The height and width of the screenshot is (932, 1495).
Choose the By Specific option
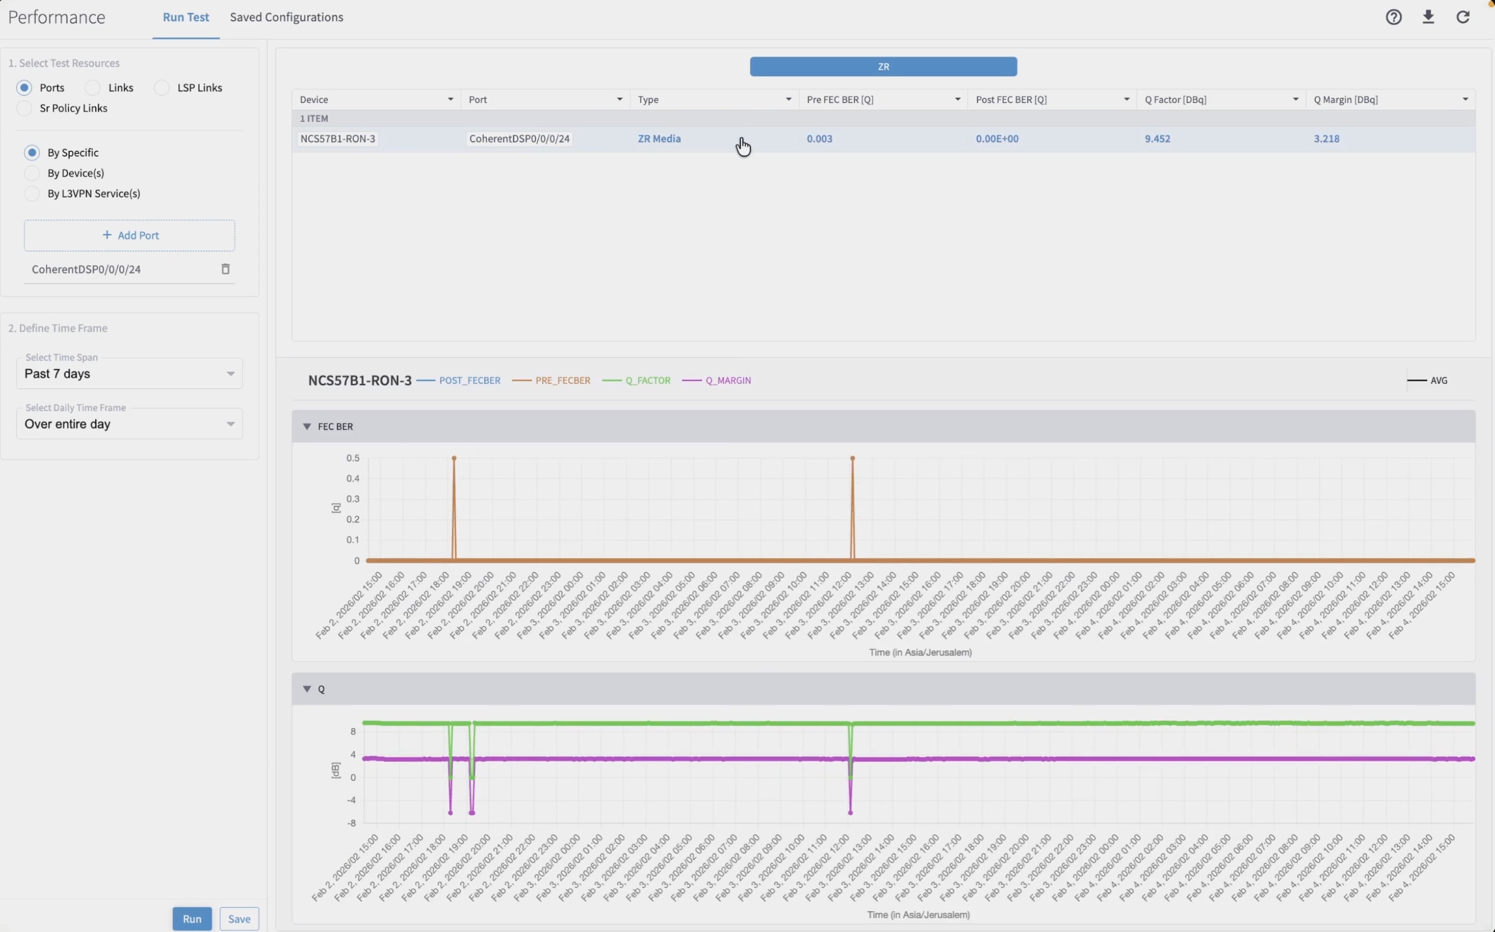pyautogui.click(x=32, y=153)
